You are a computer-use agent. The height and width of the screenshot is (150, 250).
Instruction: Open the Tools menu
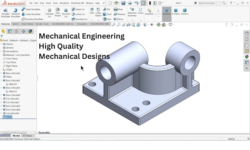point(55,3)
